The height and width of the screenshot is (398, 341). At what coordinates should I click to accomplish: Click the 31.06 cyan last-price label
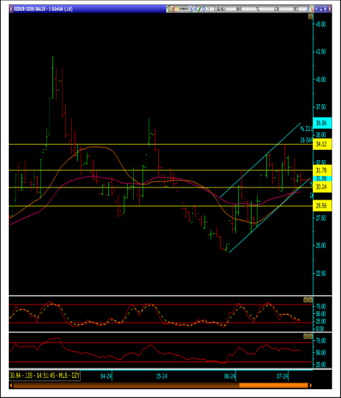click(322, 178)
